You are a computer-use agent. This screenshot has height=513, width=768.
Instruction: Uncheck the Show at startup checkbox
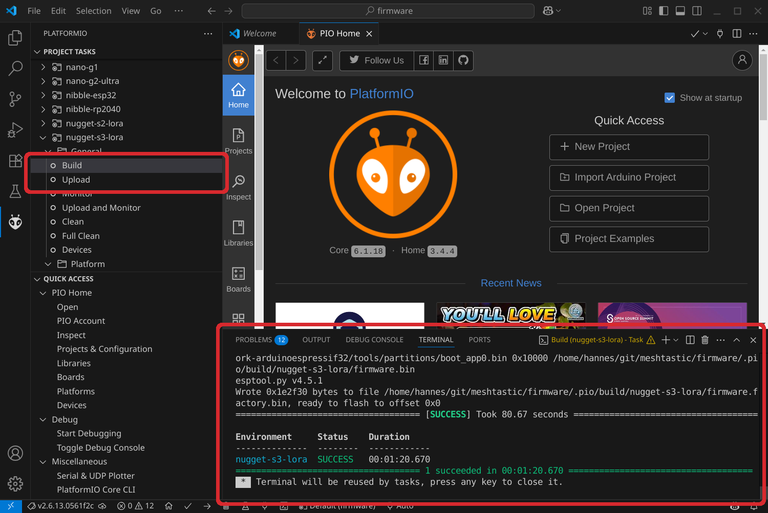click(669, 98)
